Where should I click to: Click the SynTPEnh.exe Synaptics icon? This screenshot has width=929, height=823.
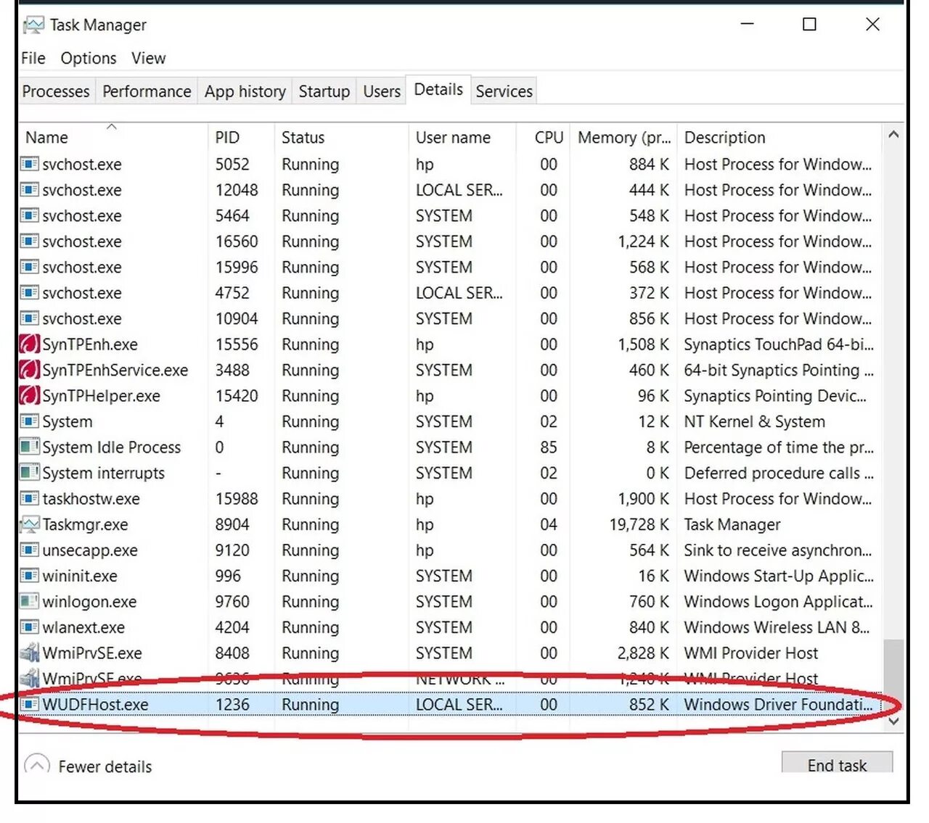point(28,344)
